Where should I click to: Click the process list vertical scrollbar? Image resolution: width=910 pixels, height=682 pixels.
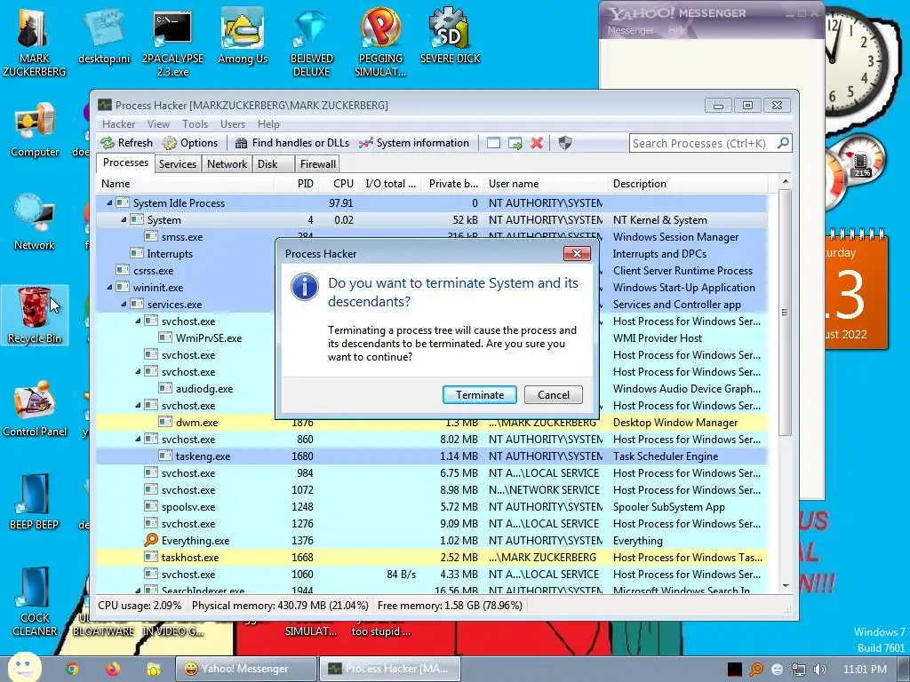tap(786, 312)
